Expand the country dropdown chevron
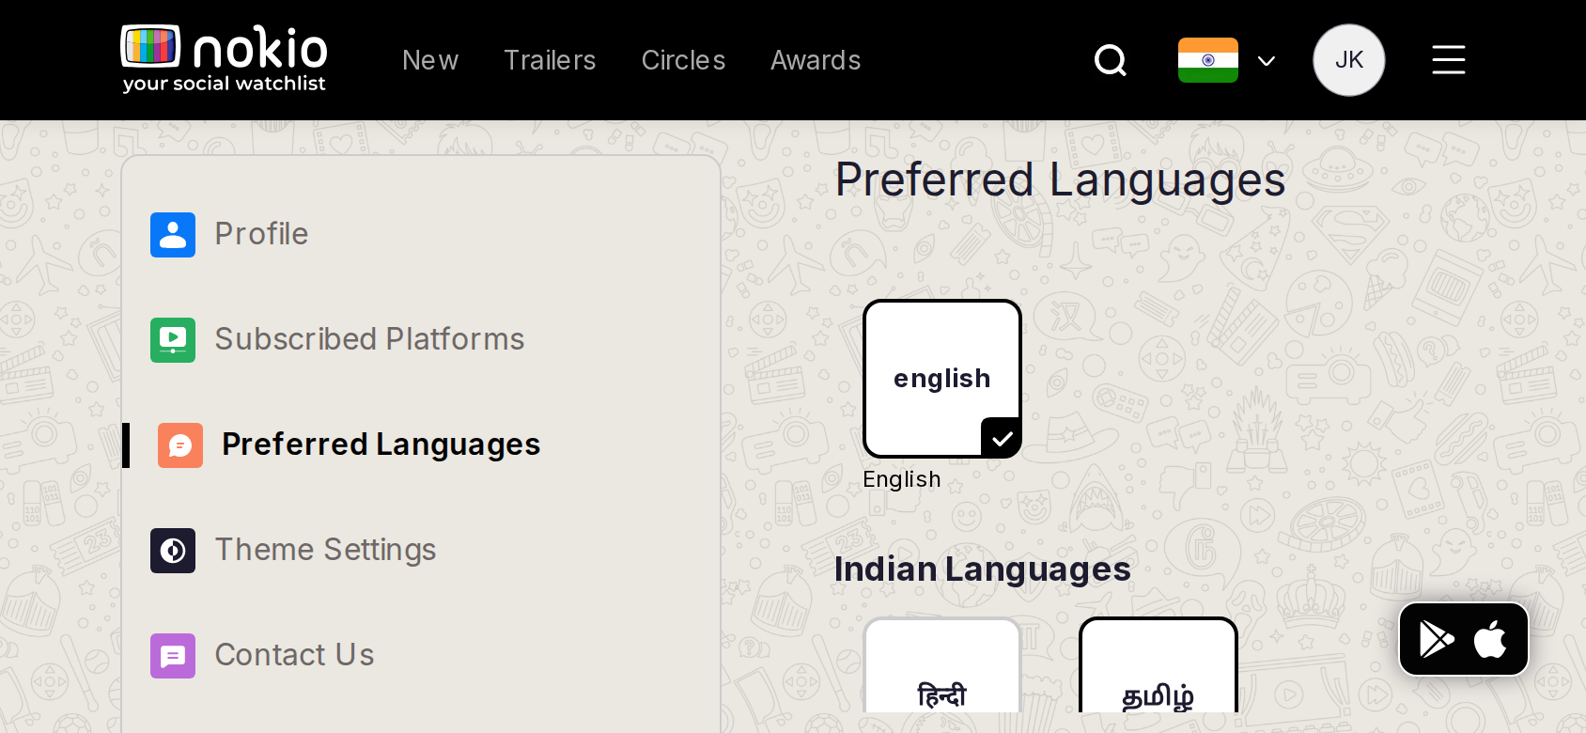 point(1267,61)
